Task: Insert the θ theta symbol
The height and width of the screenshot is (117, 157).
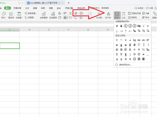Action: (134, 45)
